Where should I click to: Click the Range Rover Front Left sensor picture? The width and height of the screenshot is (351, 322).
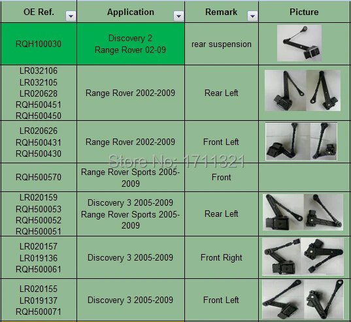(301, 141)
